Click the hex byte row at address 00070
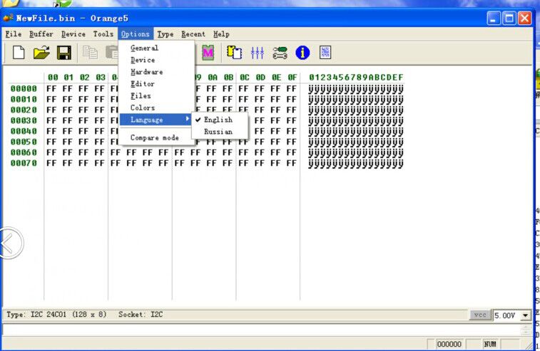The height and width of the screenshot is (351, 540). (171, 163)
